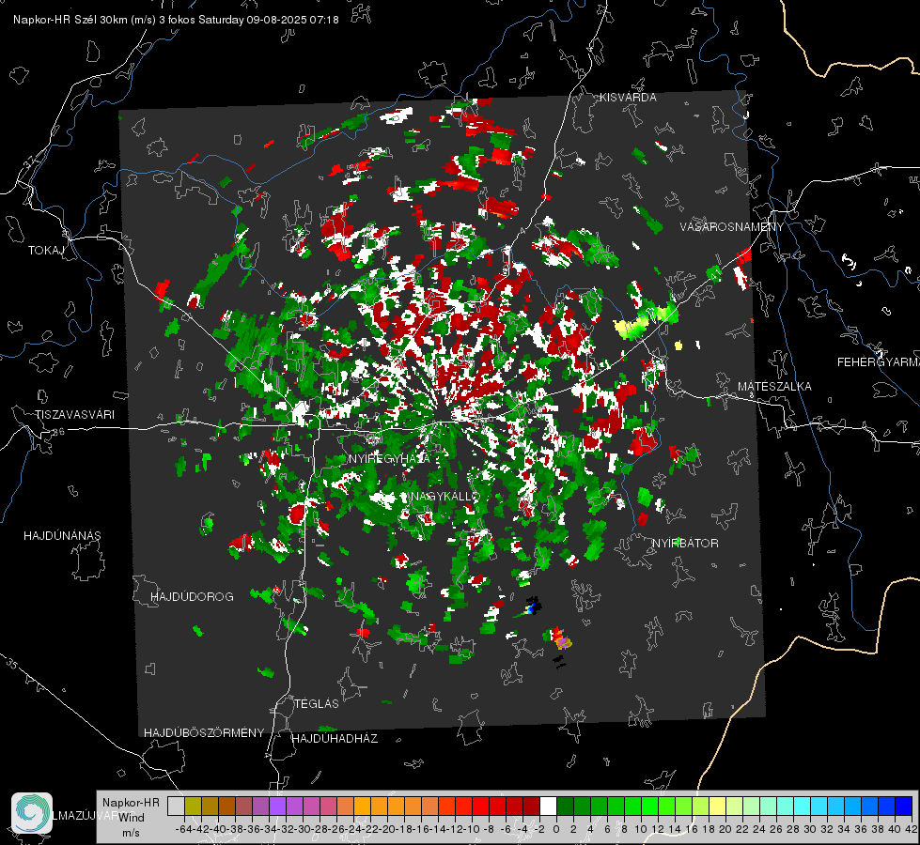Click the KISVÁRDA town label

tap(628, 98)
